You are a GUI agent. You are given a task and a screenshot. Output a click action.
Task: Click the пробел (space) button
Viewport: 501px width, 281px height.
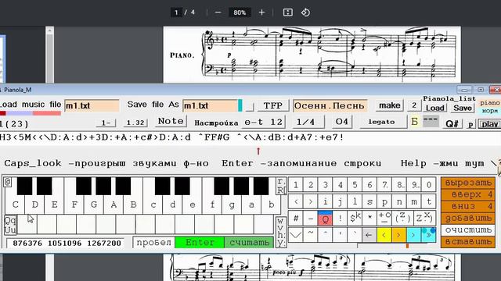coord(153,243)
